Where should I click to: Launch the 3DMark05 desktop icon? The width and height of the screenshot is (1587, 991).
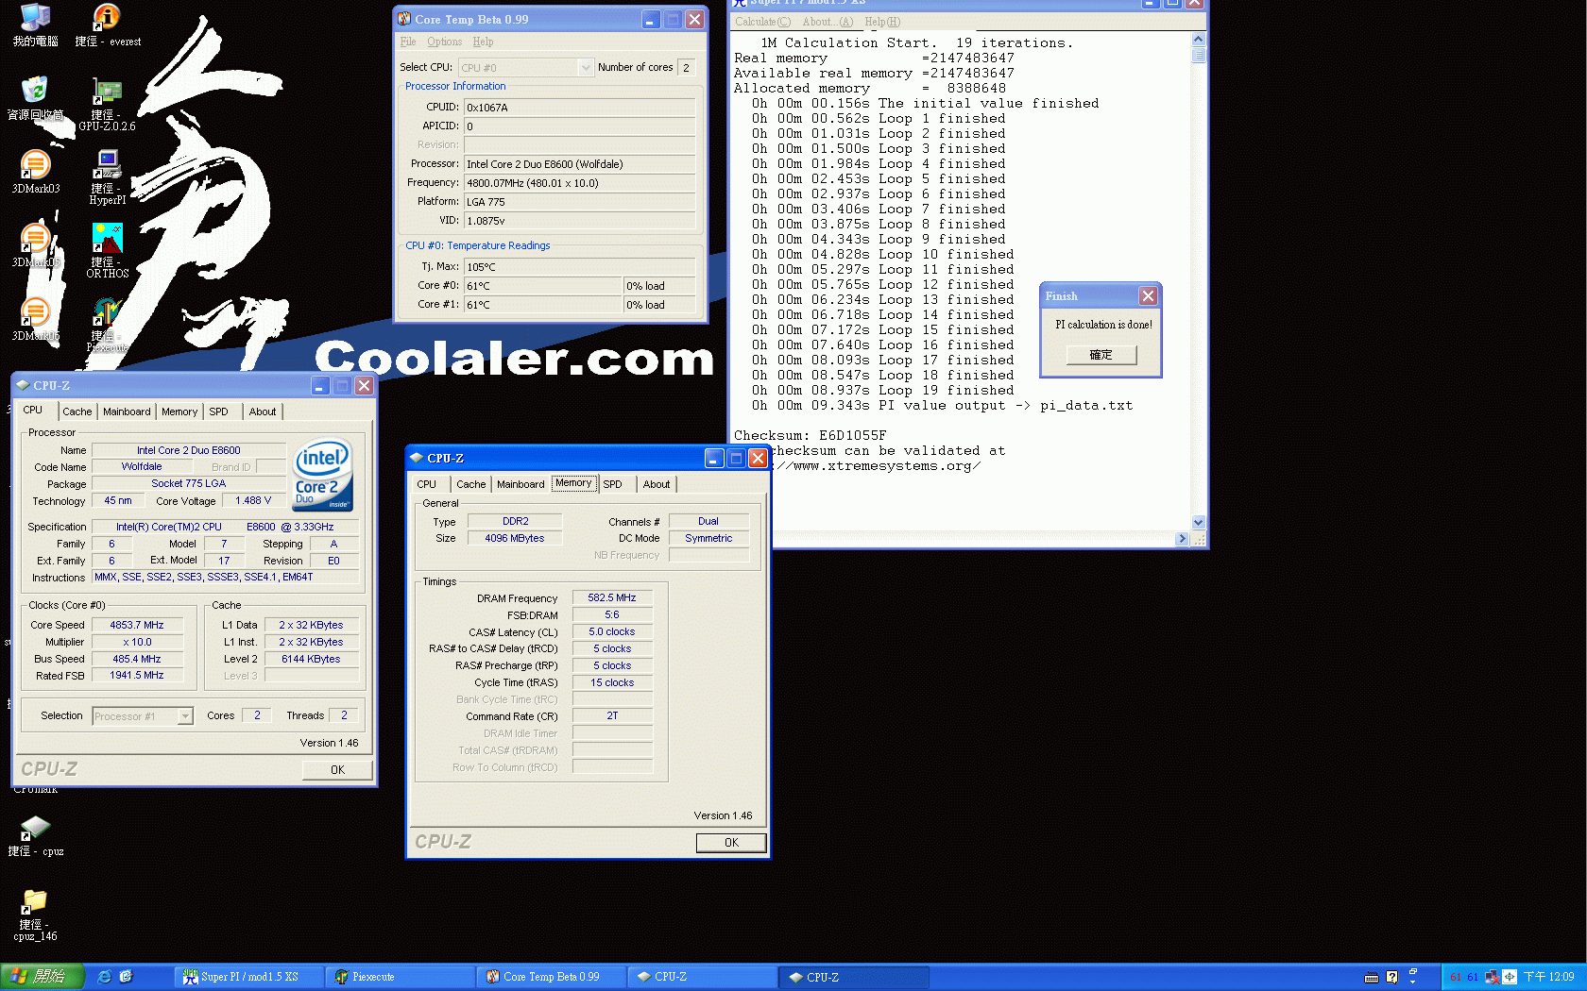[x=35, y=239]
